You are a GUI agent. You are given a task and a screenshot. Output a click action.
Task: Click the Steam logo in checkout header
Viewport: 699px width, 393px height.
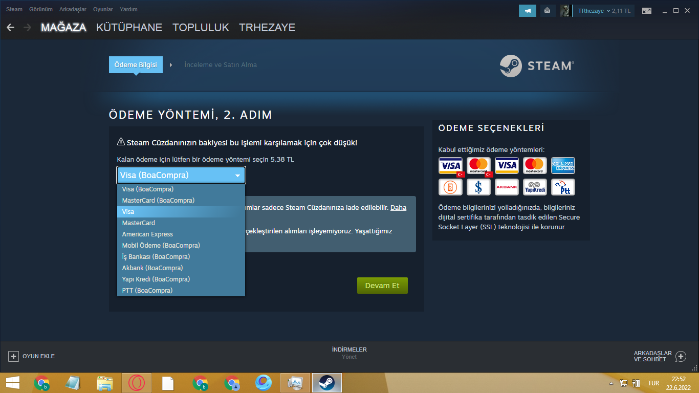coord(537,65)
